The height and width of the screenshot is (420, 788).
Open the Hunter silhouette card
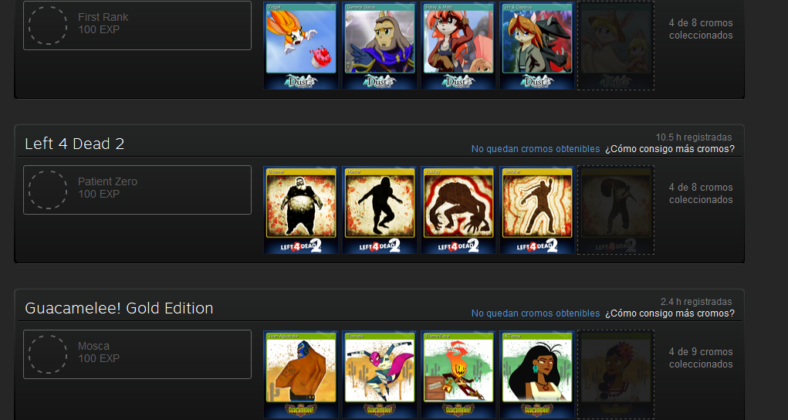[x=380, y=210]
